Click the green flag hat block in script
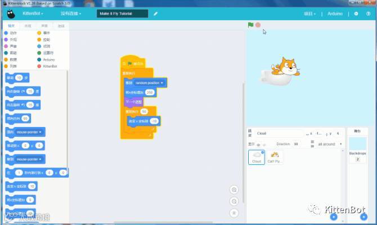Screen dimensions: 377x225 coord(133,63)
